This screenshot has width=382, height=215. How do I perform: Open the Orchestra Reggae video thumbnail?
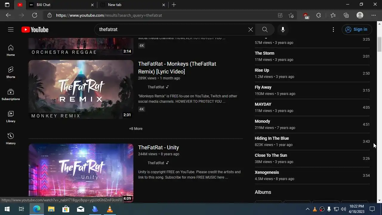(x=81, y=47)
